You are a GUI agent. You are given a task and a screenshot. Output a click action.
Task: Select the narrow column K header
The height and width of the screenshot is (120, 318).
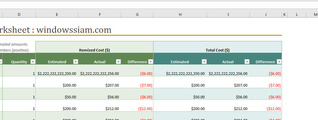[285, 15]
